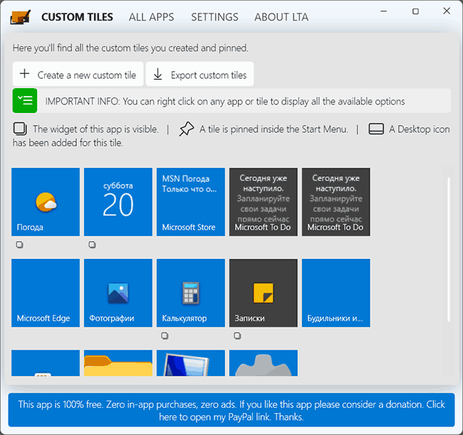The width and height of the screenshot is (463, 435).
Task: Click widget indicator under Записки tile
Action: (238, 335)
